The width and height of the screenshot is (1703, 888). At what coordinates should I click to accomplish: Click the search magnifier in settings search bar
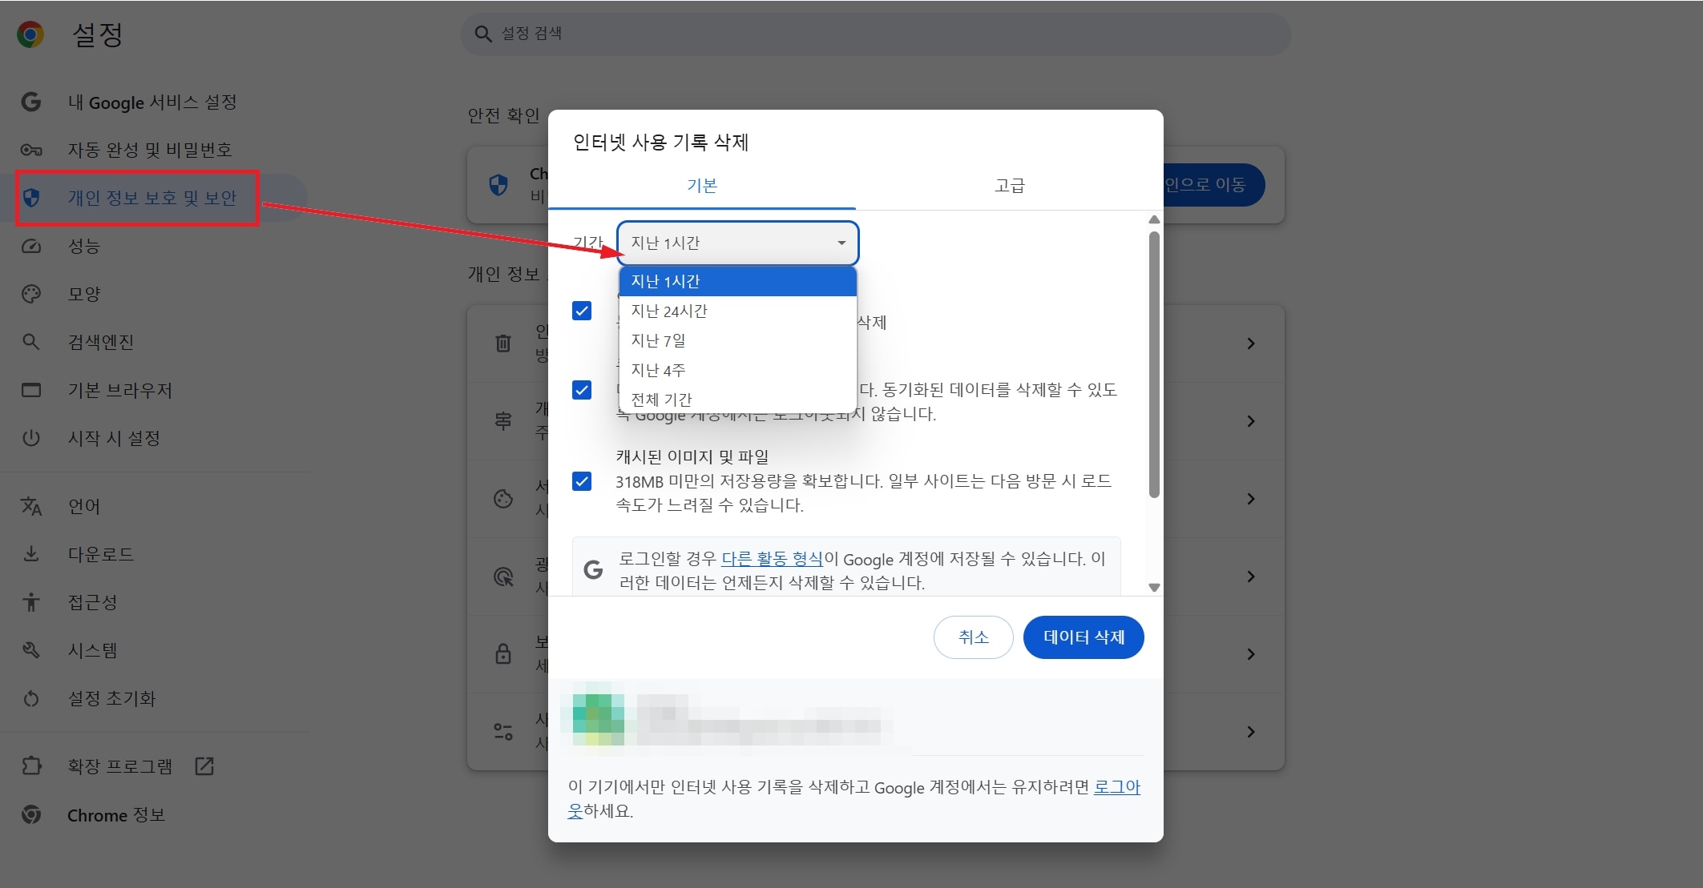482,34
